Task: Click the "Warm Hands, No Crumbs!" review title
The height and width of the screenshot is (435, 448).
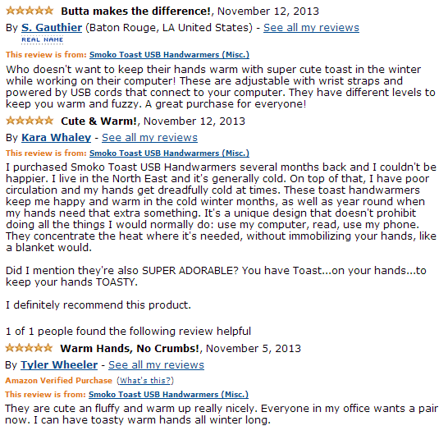Action: tap(130, 348)
